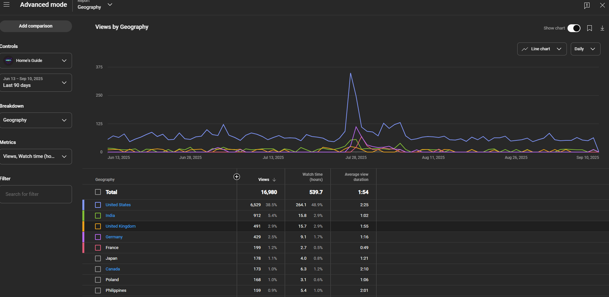
Task: Check the Poland row checkbox
Action: pyautogui.click(x=98, y=280)
